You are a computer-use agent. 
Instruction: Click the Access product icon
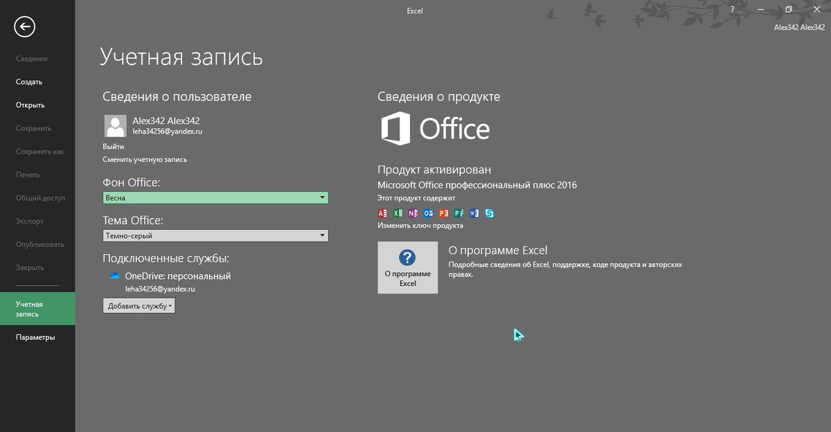point(382,213)
